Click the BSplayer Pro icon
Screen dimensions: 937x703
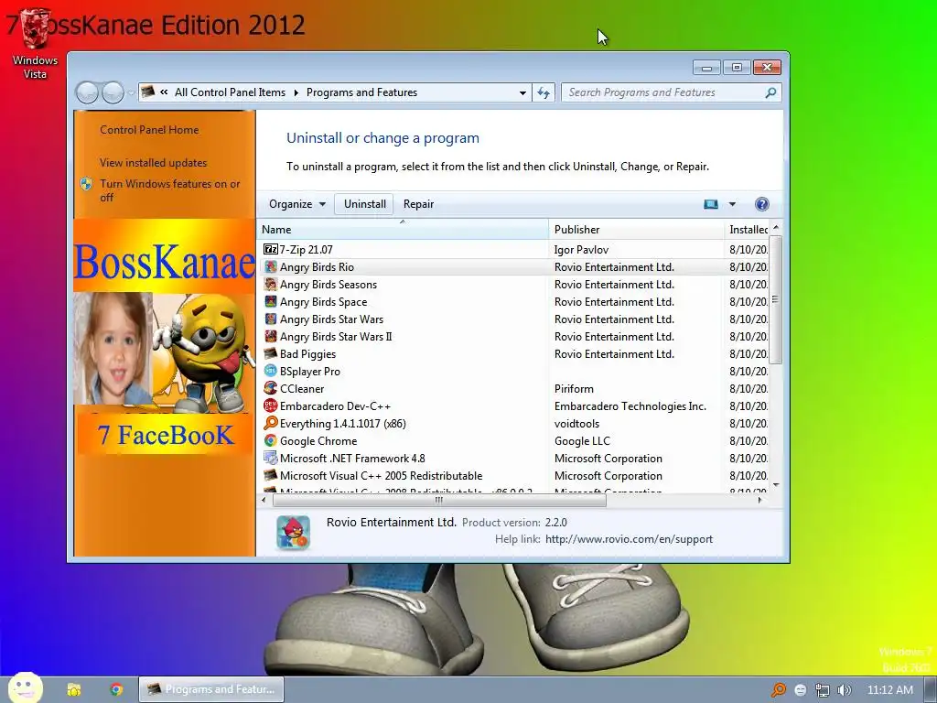[x=271, y=371]
